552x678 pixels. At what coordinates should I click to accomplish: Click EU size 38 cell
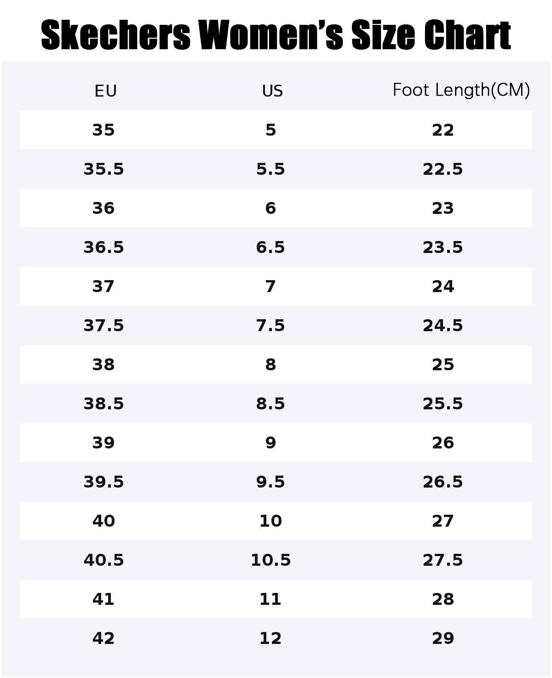click(x=103, y=365)
